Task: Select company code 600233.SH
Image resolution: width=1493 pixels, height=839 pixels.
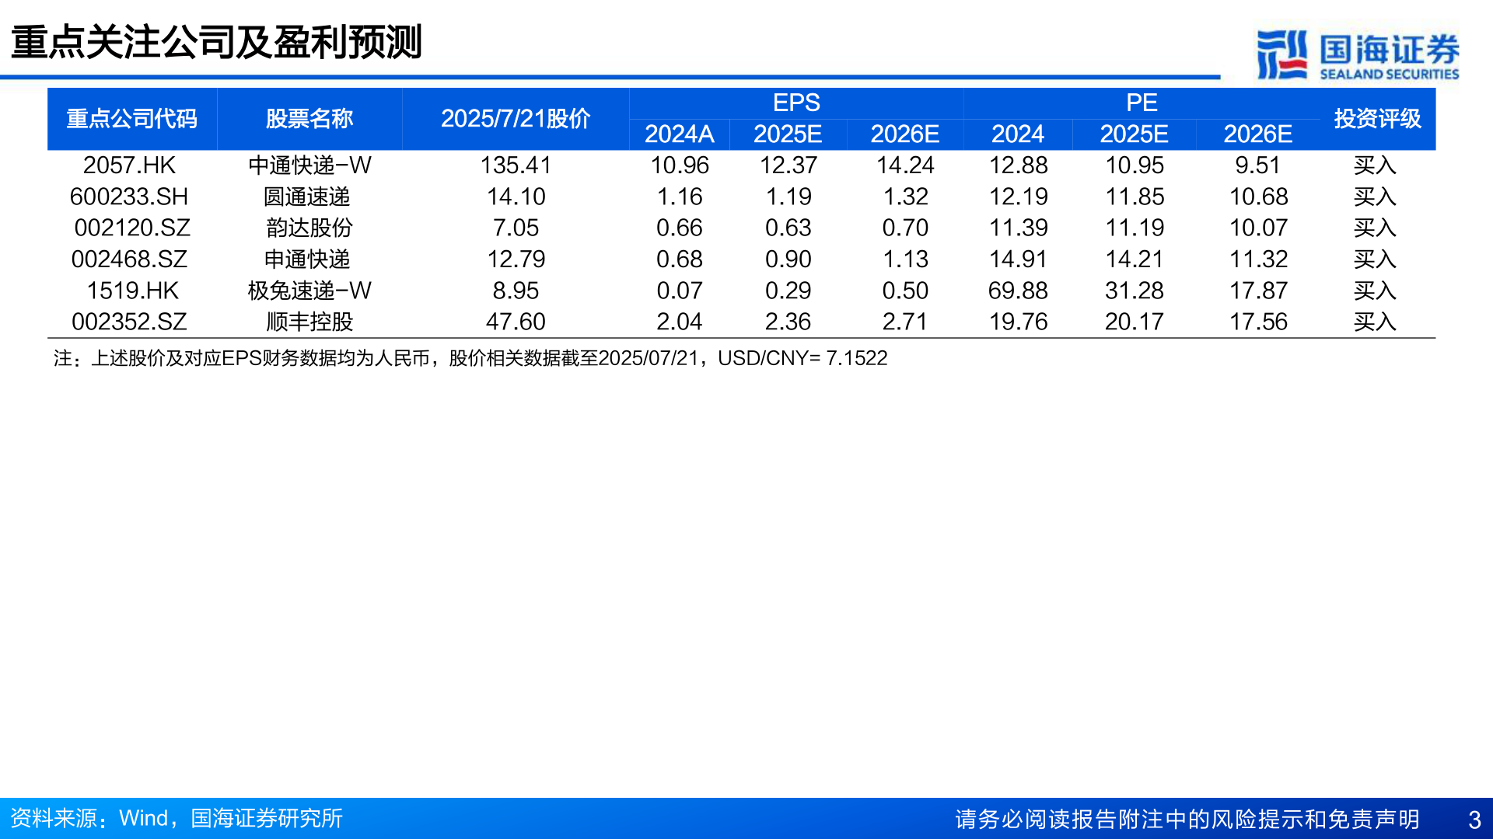Action: [x=132, y=197]
